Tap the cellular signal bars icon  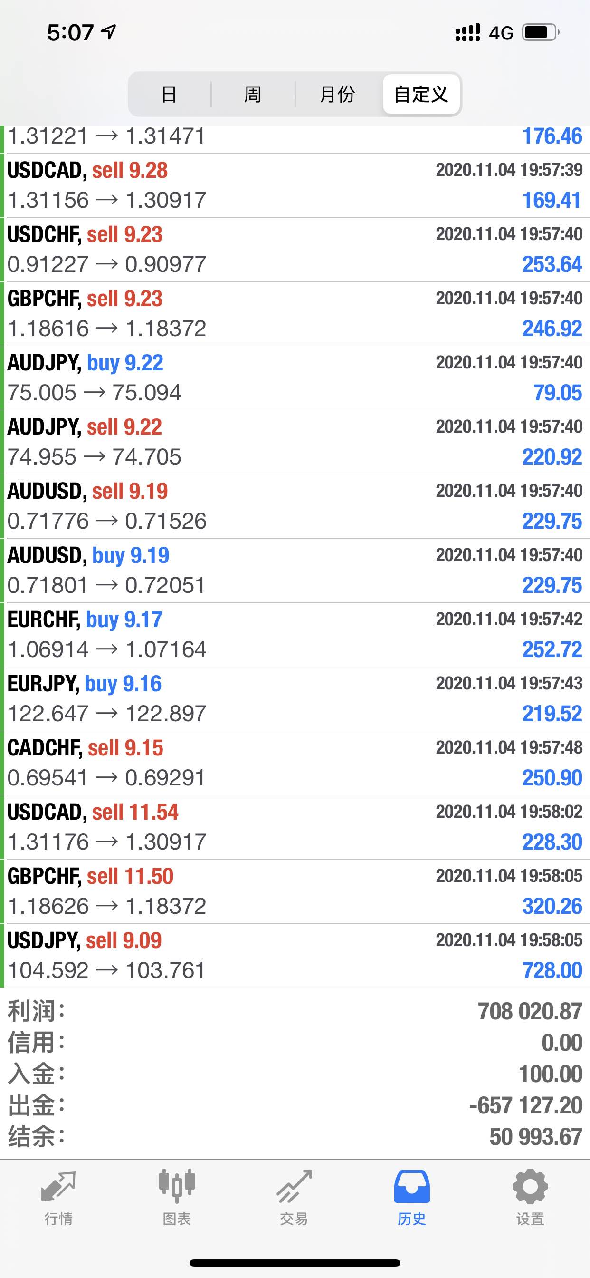(467, 32)
